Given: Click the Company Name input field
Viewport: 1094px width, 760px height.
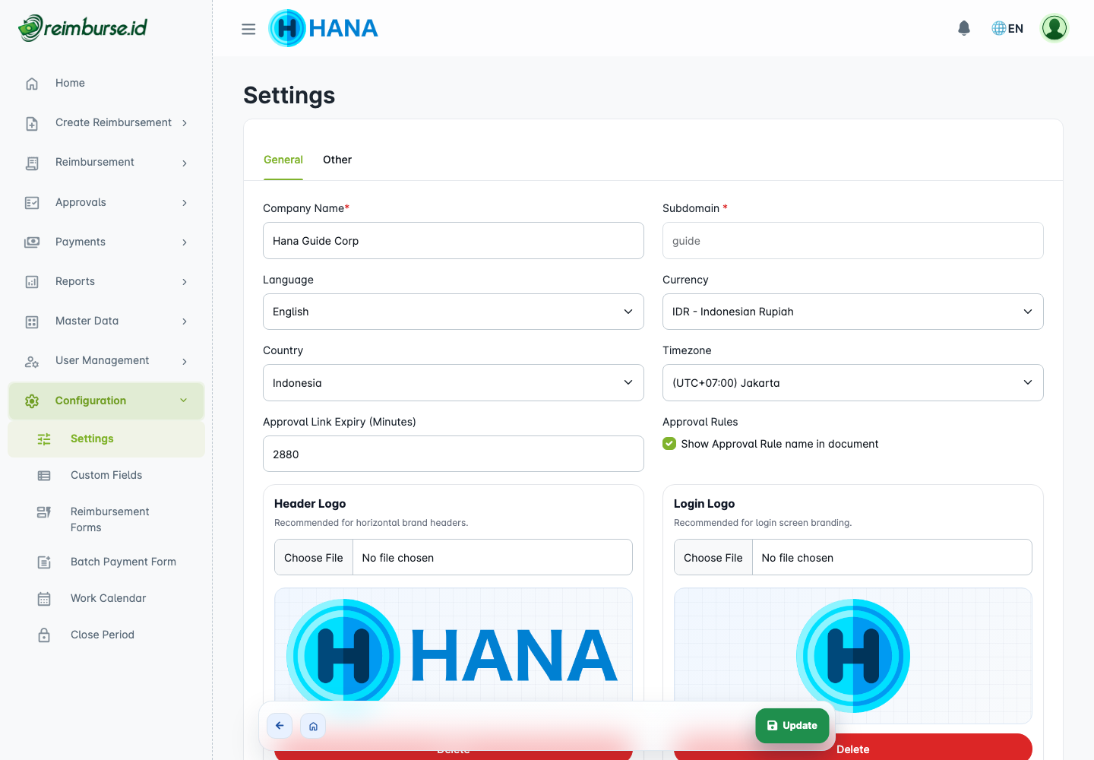Looking at the screenshot, I should tap(453, 241).
